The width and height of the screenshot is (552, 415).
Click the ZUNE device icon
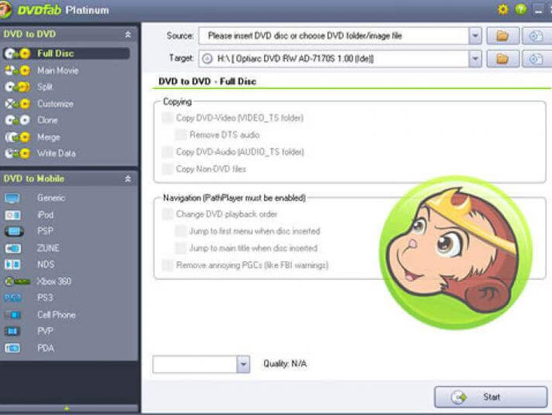[x=13, y=248]
